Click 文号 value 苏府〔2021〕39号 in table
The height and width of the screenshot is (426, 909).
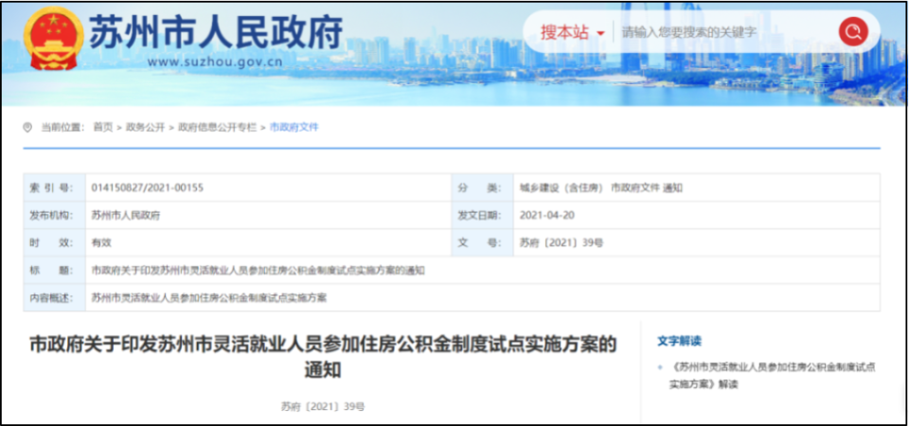click(x=561, y=243)
